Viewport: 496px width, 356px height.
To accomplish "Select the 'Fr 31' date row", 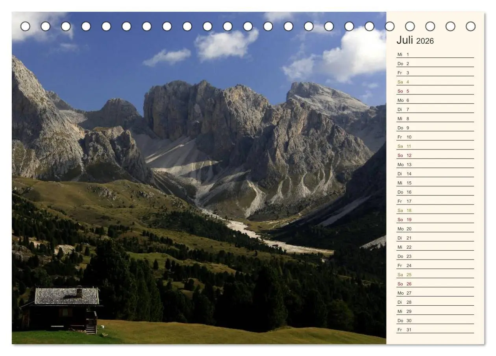I will coord(435,330).
